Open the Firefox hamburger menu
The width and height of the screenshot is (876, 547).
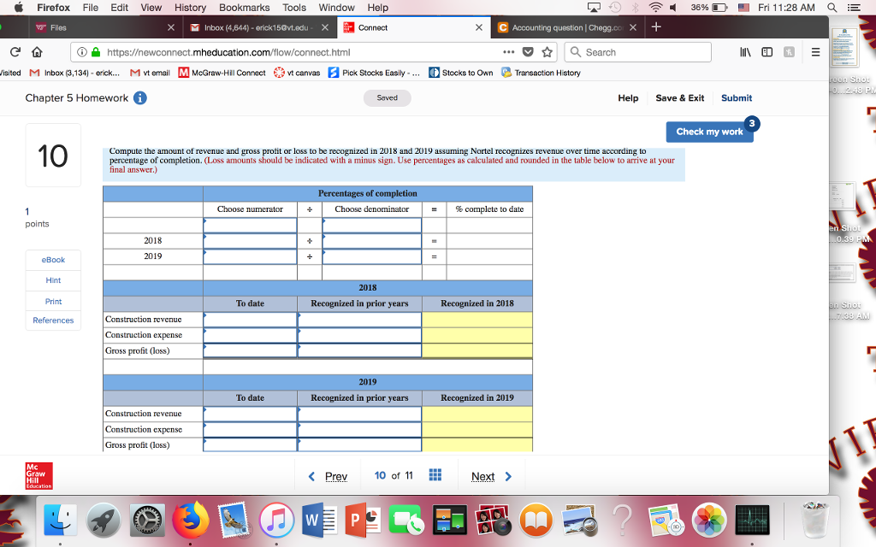[x=815, y=52]
